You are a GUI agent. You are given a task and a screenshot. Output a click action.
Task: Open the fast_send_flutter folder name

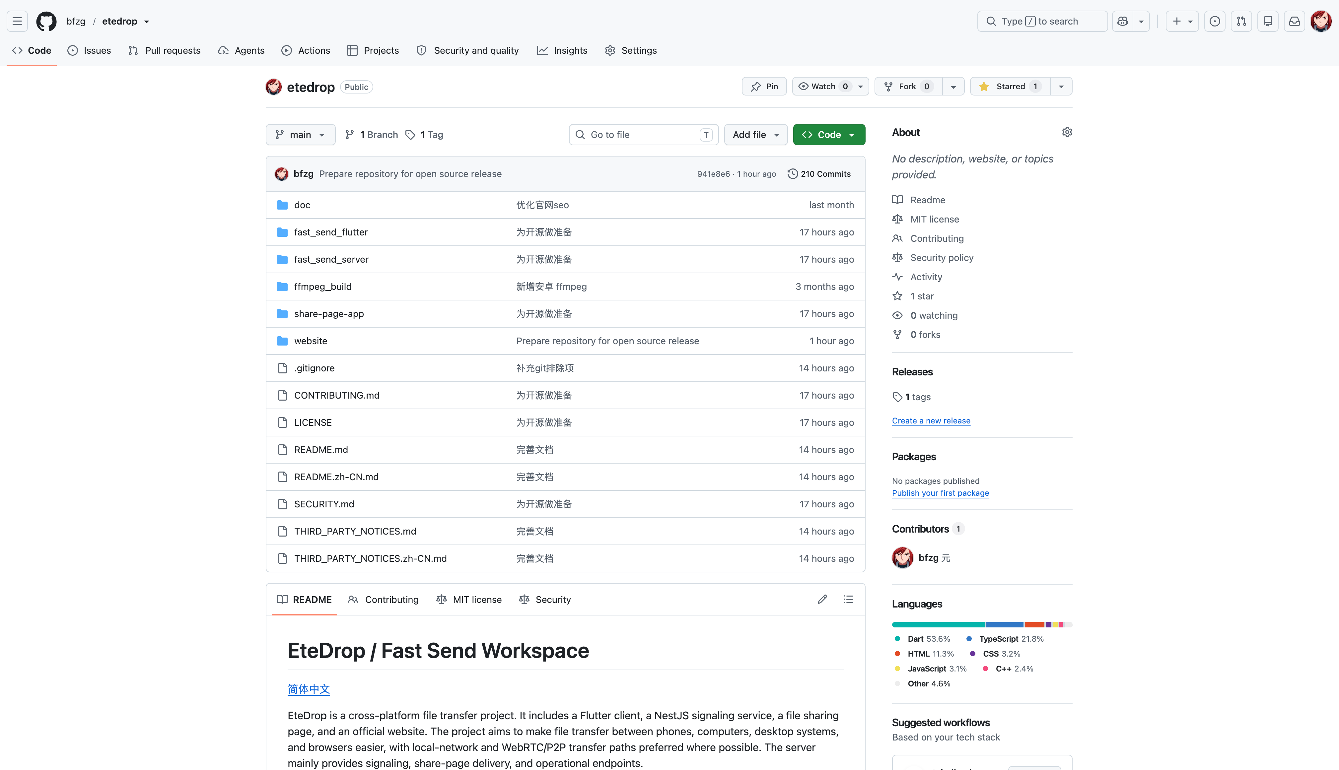(331, 232)
